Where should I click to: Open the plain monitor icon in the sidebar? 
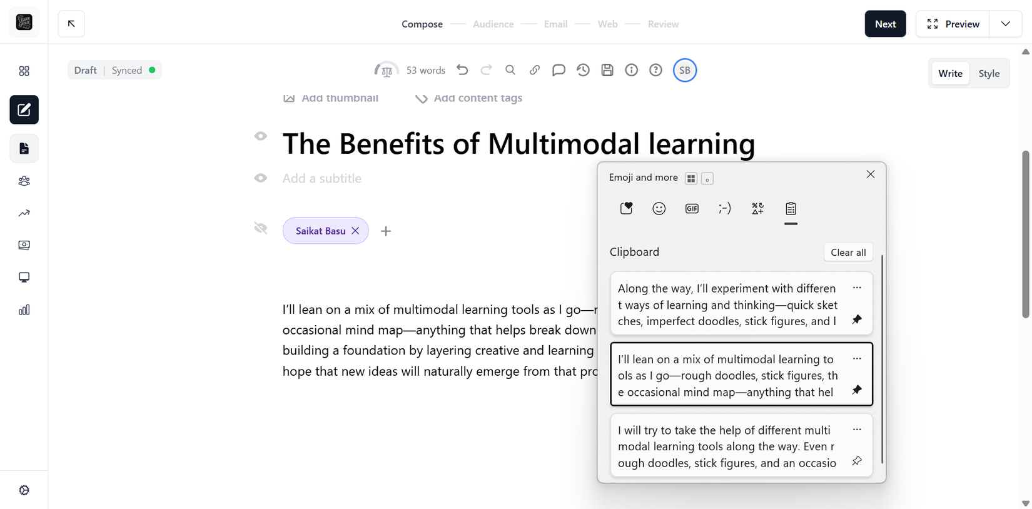[x=24, y=277]
